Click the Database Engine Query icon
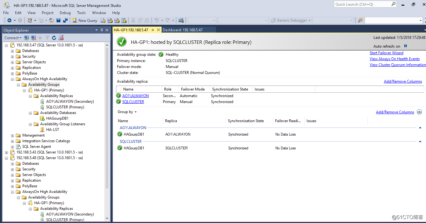 coord(103,20)
